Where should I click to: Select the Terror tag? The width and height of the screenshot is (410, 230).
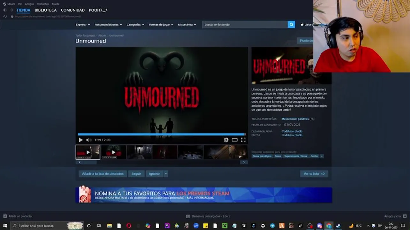click(x=278, y=156)
